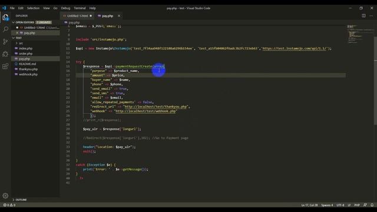This screenshot has height=212, width=377.
Task: Open the Debug menu
Action: click(65, 8)
